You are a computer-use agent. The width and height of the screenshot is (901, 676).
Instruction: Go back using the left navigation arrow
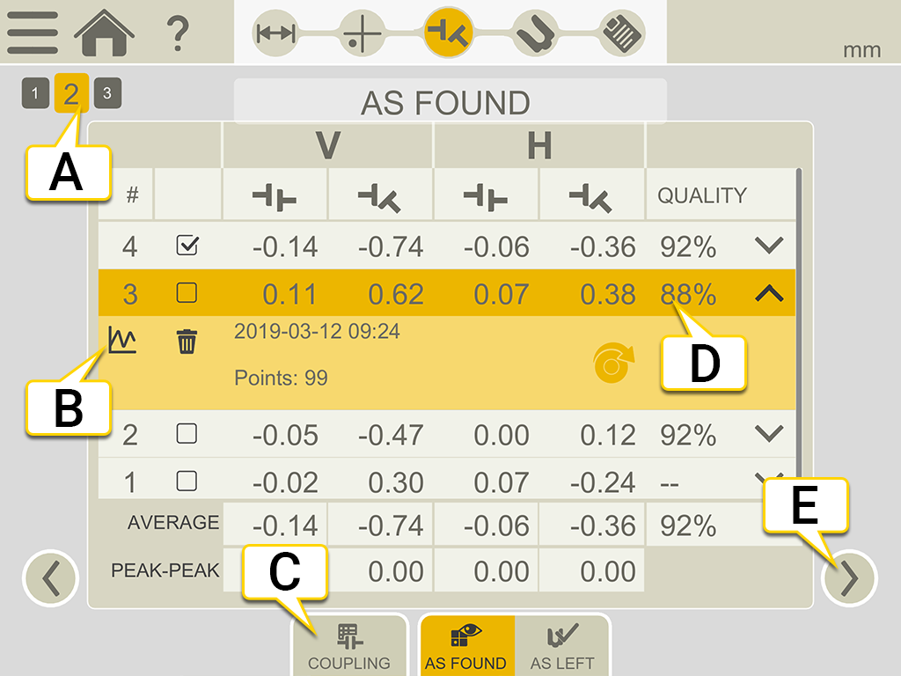(x=50, y=577)
